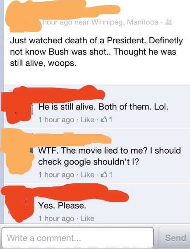Click "1 hour ago" timestamp under "He is still alive"
190x249 pixels.
pos(56,120)
